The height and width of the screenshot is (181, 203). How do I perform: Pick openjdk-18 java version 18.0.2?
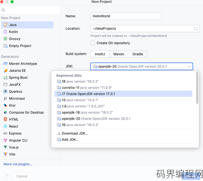tap(123, 112)
